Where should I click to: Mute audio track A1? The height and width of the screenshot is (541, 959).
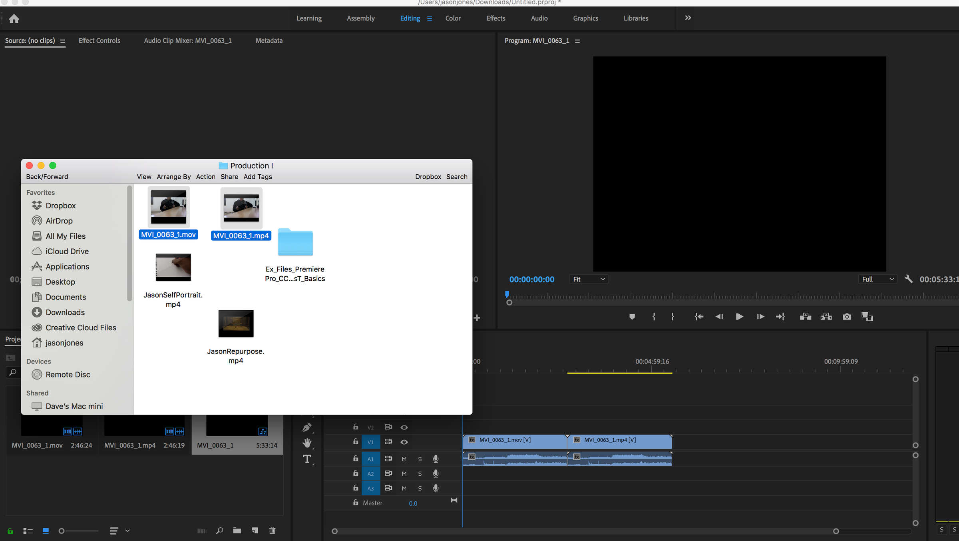[404, 459]
